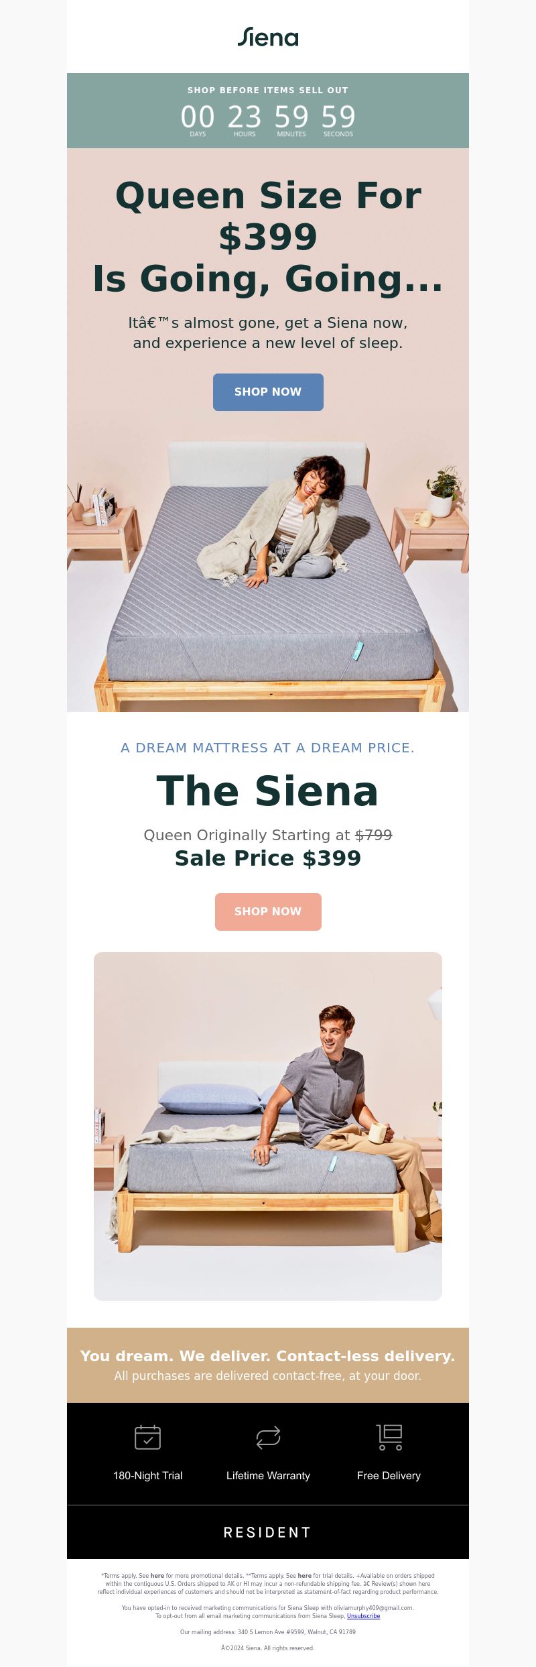
Task: Click the 'Sale Price $399' text
Action: click(268, 858)
